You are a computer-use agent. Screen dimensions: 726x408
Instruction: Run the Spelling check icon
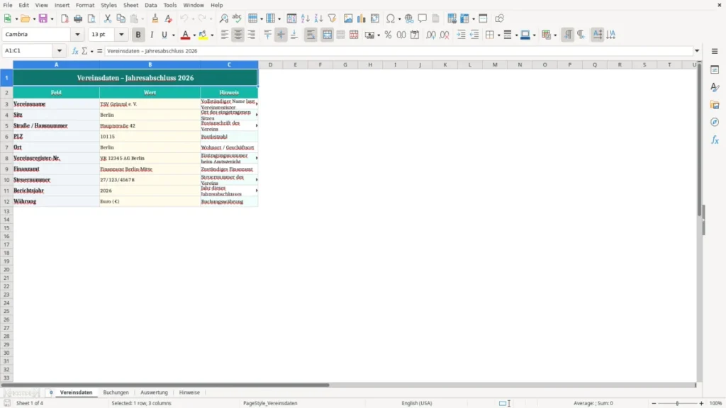point(237,18)
